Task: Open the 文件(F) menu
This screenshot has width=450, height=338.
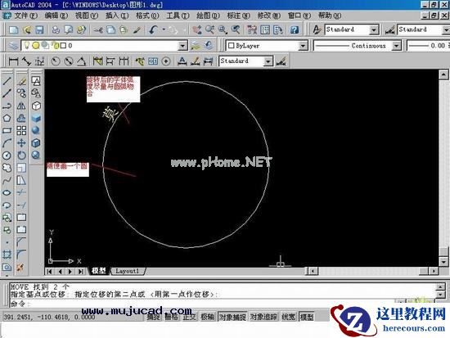Action: click(x=25, y=16)
